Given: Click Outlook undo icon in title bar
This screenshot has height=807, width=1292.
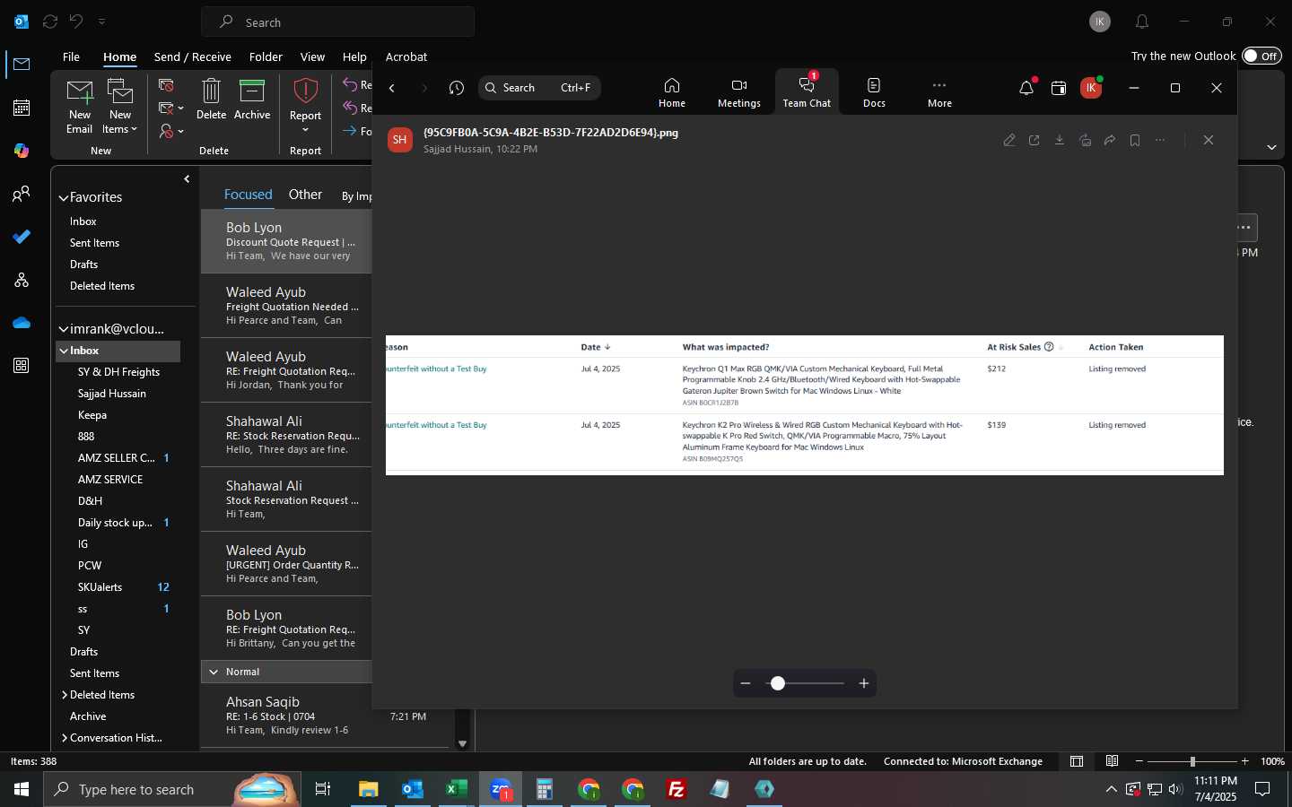Looking at the screenshot, I should tap(77, 22).
